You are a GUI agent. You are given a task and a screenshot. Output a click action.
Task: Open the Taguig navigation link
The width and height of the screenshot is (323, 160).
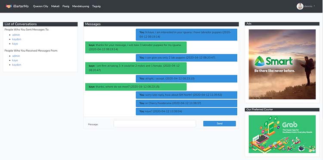point(96,6)
